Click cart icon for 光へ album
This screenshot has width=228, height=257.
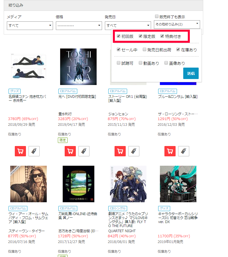coord(70,151)
